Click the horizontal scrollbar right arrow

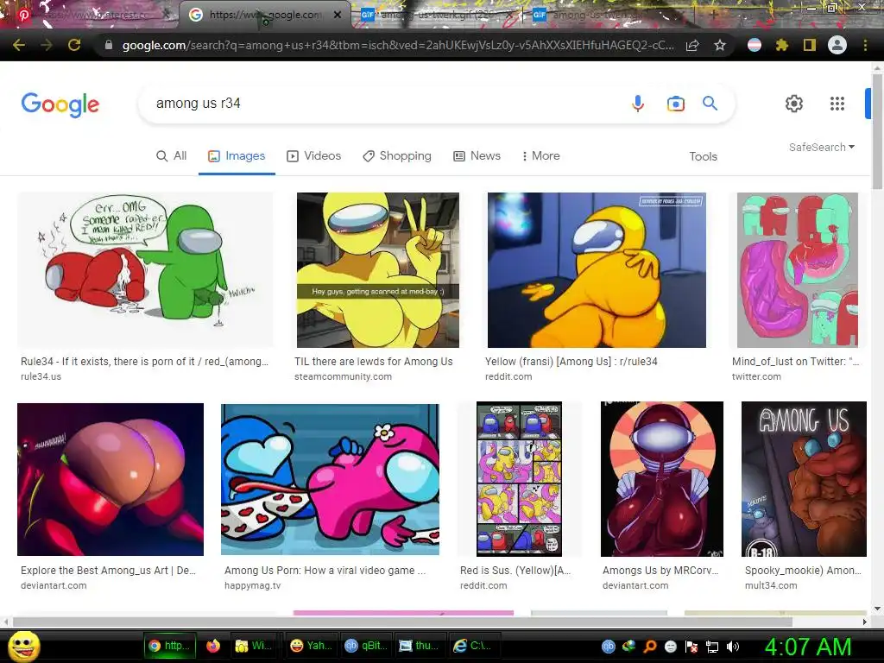click(x=865, y=622)
